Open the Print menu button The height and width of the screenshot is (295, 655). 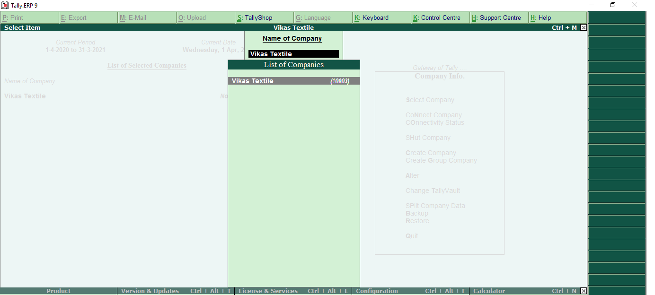30,18
